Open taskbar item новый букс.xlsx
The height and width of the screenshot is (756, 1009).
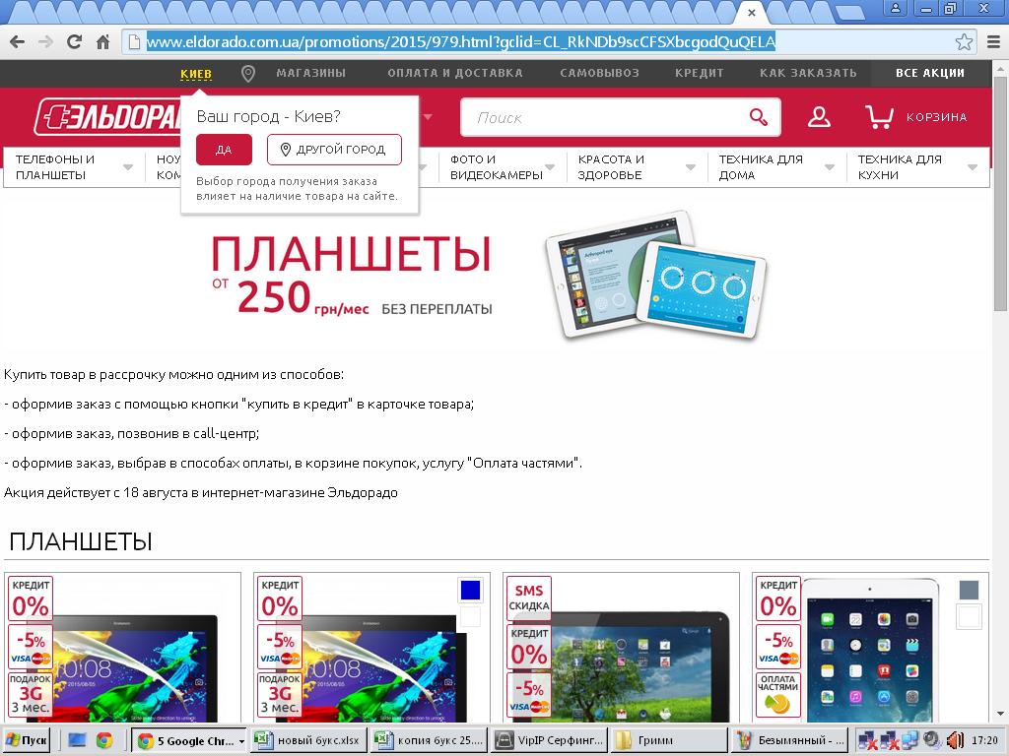pyautogui.click(x=310, y=740)
